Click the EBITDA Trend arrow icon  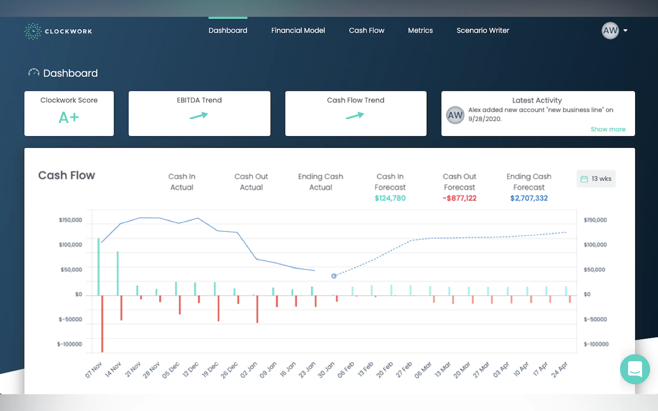(199, 115)
